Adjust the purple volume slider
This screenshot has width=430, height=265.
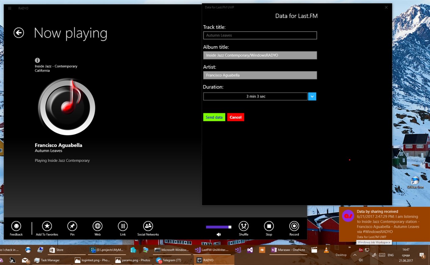point(218,227)
